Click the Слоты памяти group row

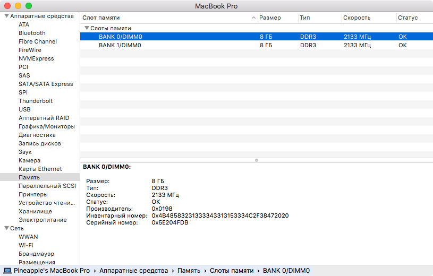click(x=257, y=28)
